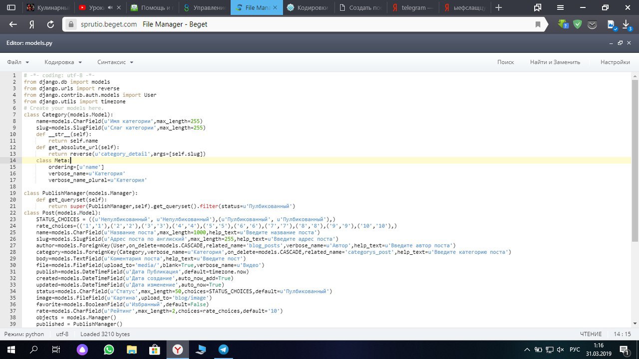Viewport: 639px width, 359px height.
Task: Click the Поиск button
Action: pos(506,62)
